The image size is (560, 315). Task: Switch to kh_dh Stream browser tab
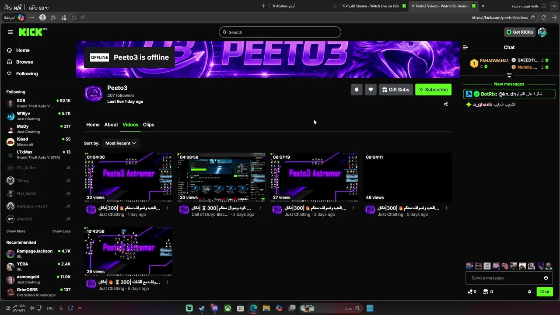pyautogui.click(x=374, y=6)
